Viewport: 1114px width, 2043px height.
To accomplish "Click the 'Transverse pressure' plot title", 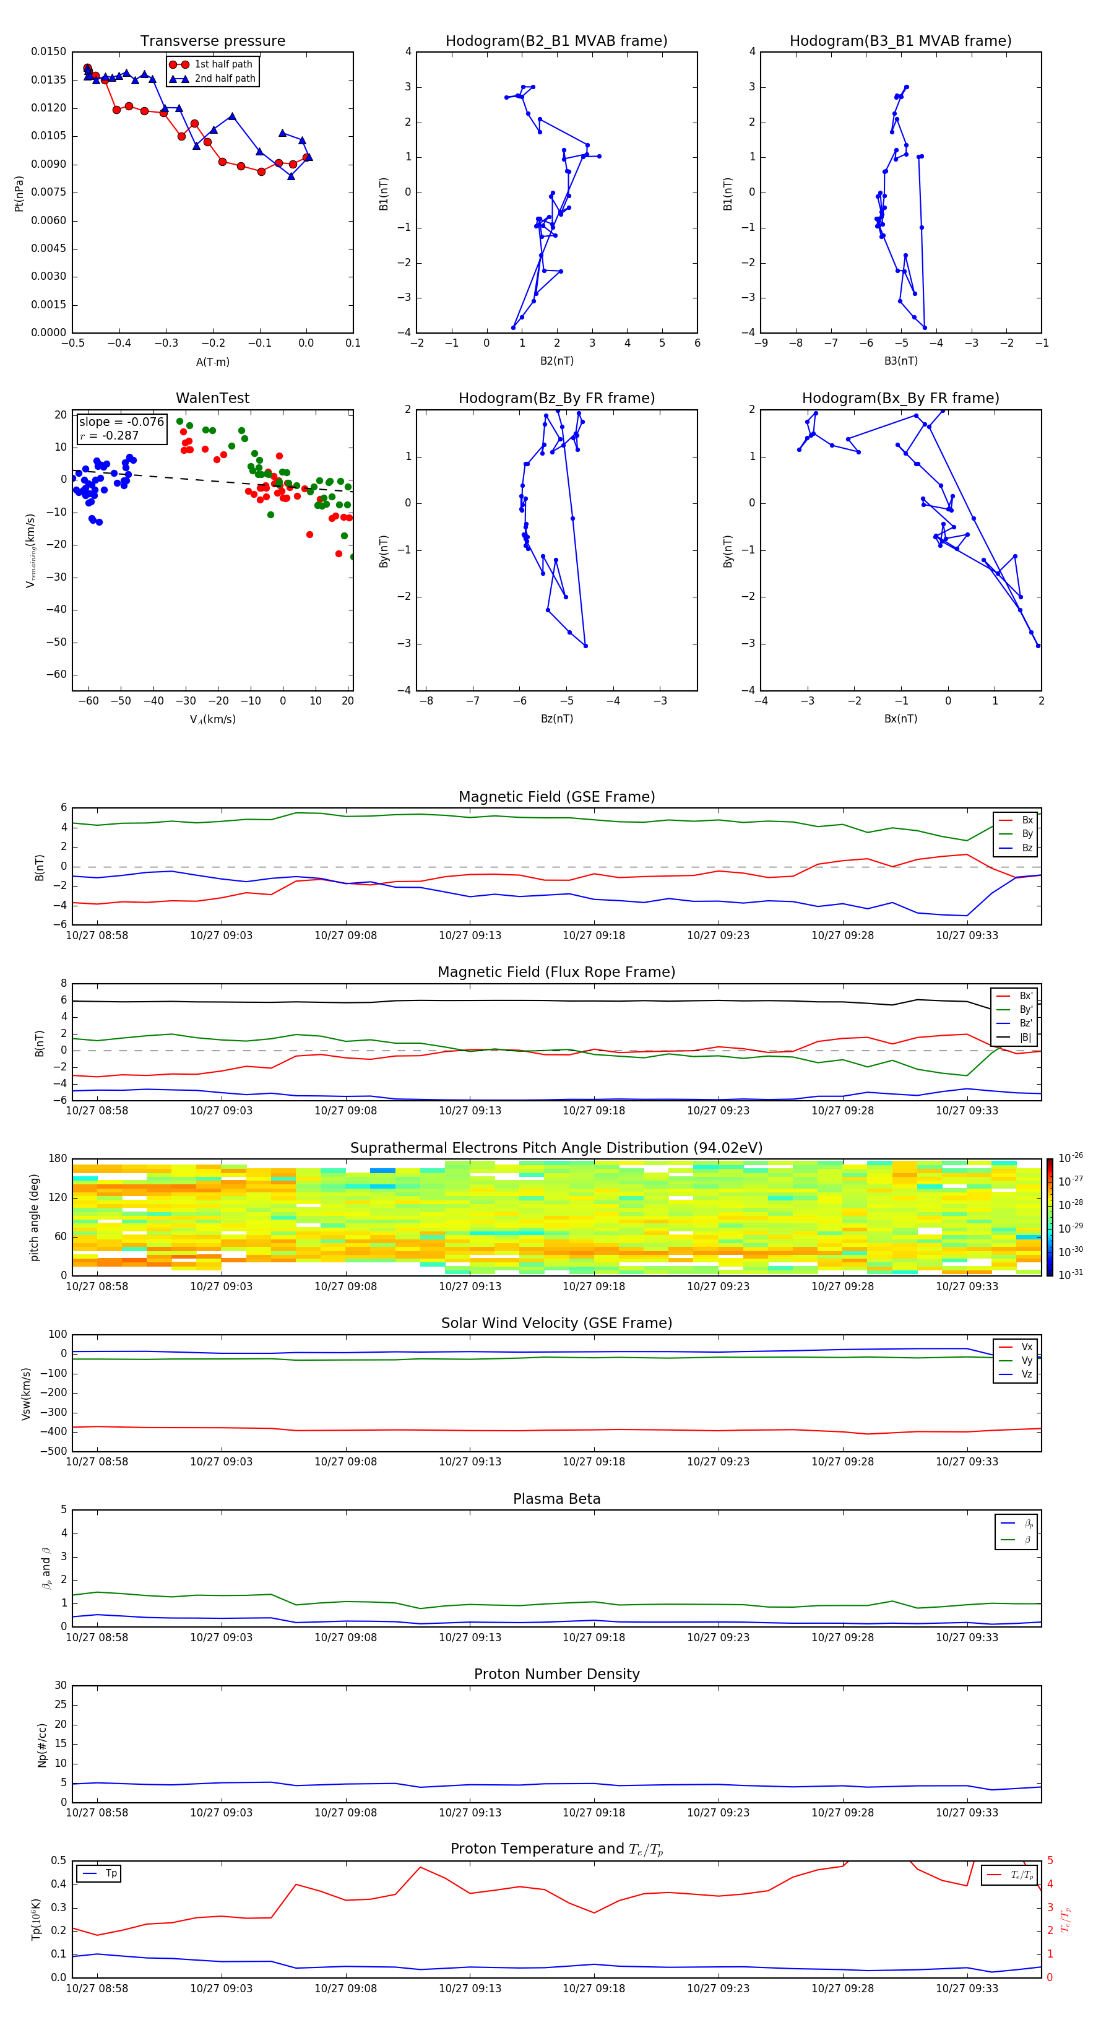I will [x=212, y=41].
